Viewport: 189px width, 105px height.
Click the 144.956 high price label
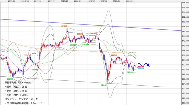[93, 33]
